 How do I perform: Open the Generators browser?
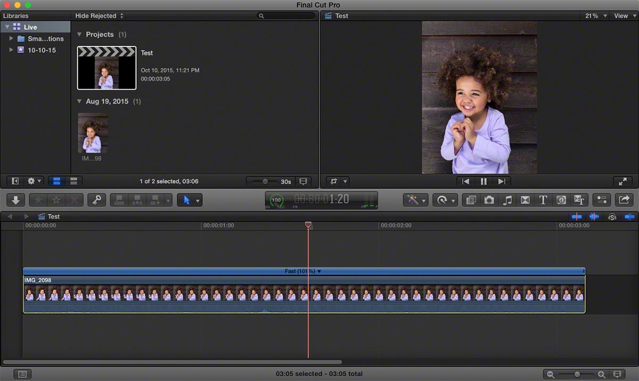pos(561,200)
